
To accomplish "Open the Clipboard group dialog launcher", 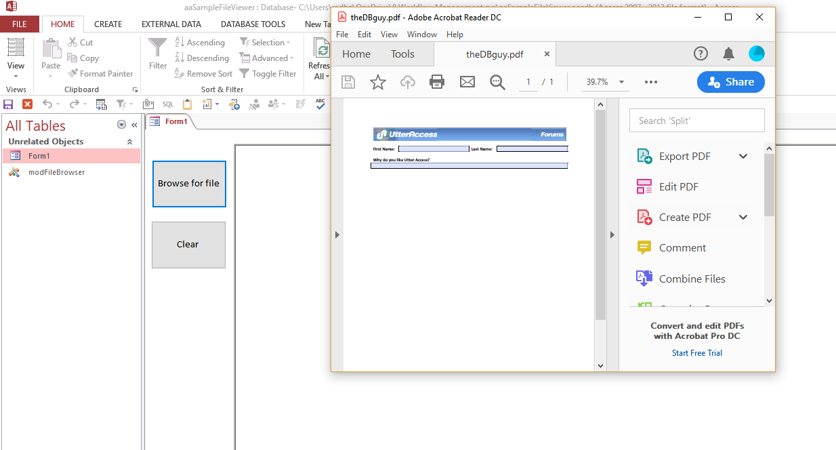I will [x=135, y=89].
